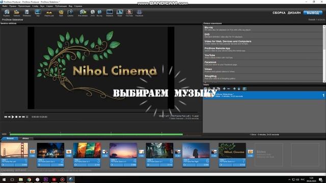The width and height of the screenshot is (326, 183).
Task: Select slide 6 silhouette sky thumbnail
Action: 196,150
